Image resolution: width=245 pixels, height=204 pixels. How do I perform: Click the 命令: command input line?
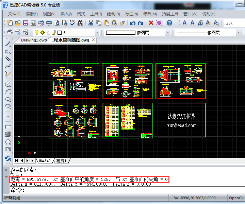coord(127,190)
